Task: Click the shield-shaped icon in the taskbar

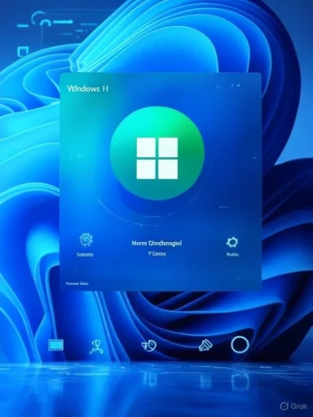Action: [149, 346]
